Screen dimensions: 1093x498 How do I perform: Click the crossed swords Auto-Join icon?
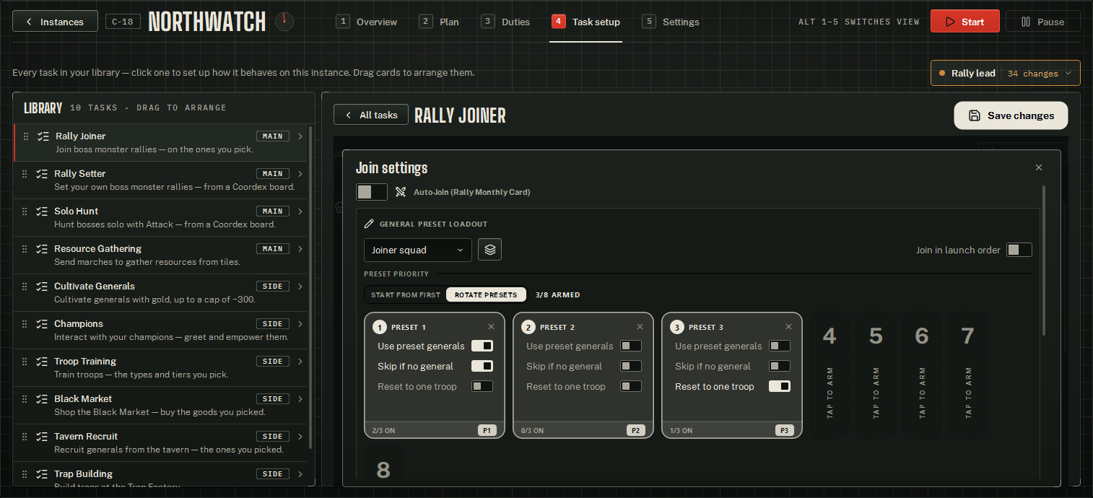(x=401, y=192)
